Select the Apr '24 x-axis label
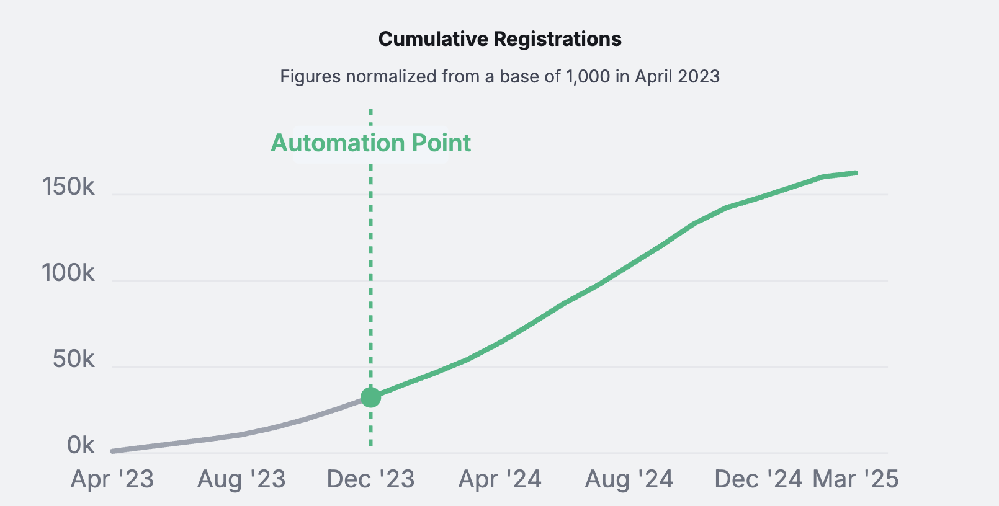This screenshot has width=999, height=506. [x=500, y=479]
